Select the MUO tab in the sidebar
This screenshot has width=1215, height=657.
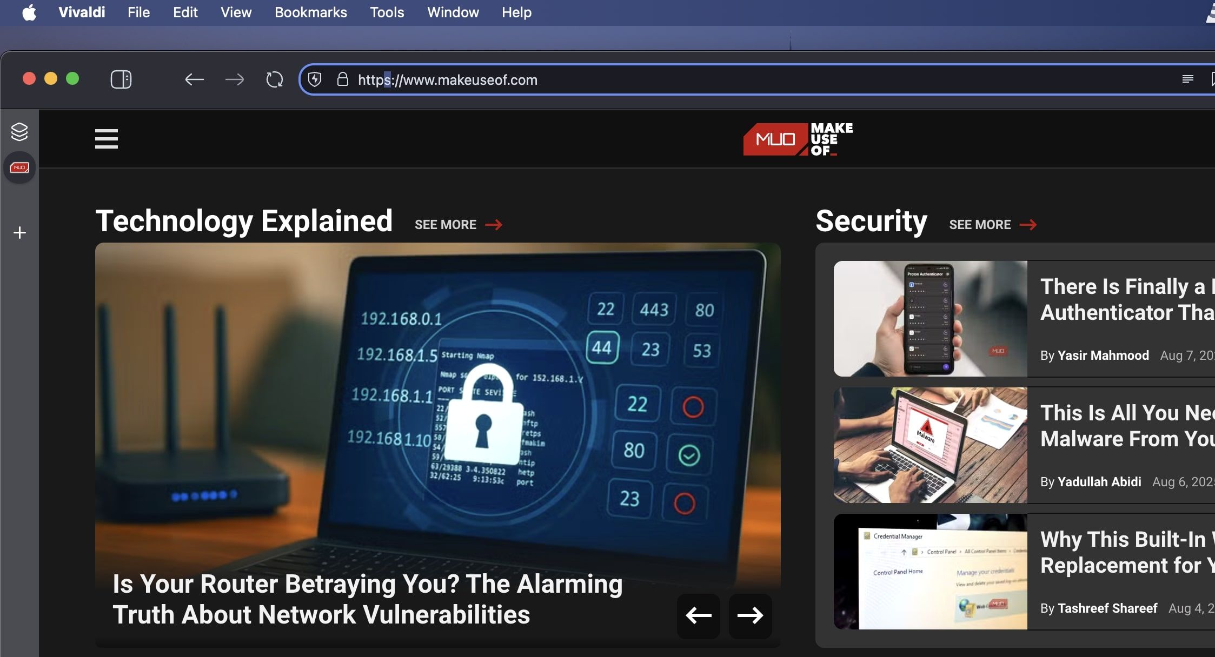19,167
